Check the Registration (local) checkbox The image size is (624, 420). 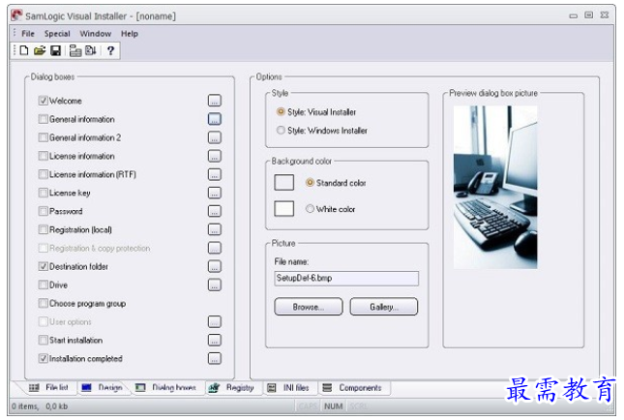pyautogui.click(x=43, y=229)
